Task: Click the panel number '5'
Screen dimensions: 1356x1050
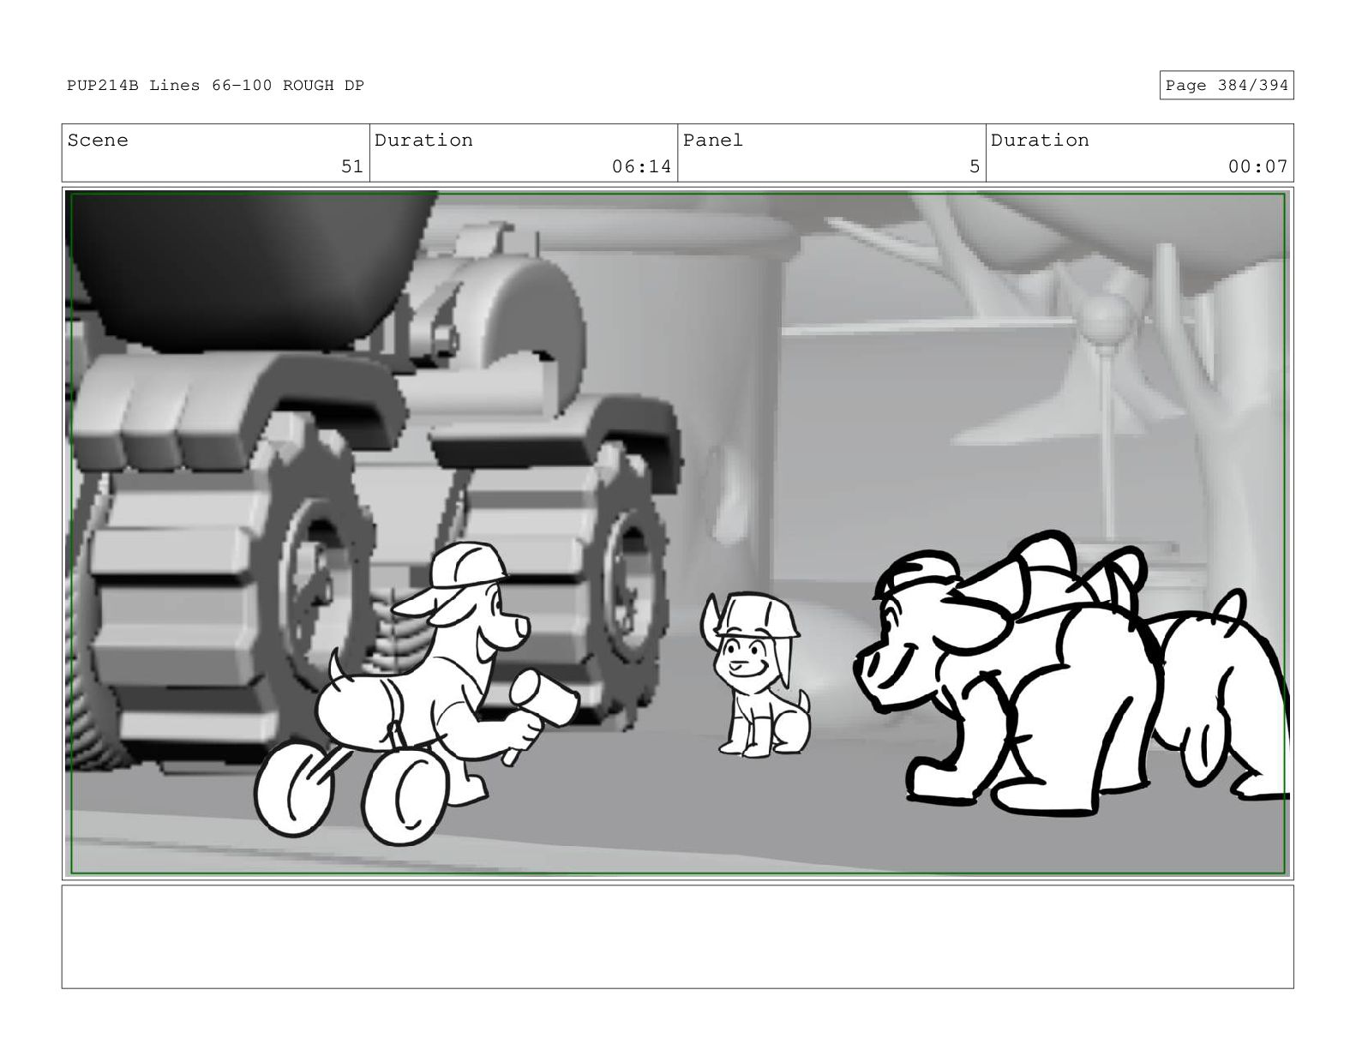Action: tap(975, 166)
